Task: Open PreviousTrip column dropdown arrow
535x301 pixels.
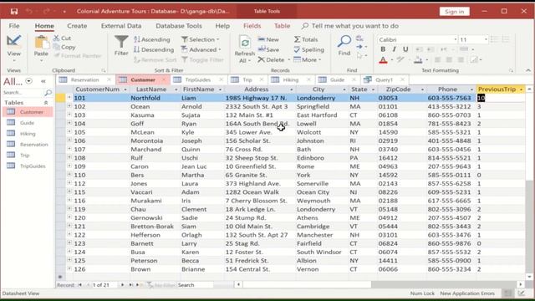Action: point(521,89)
